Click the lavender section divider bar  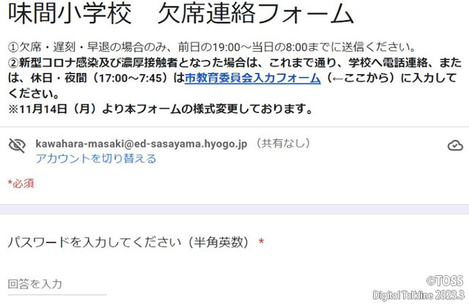click(234, 209)
